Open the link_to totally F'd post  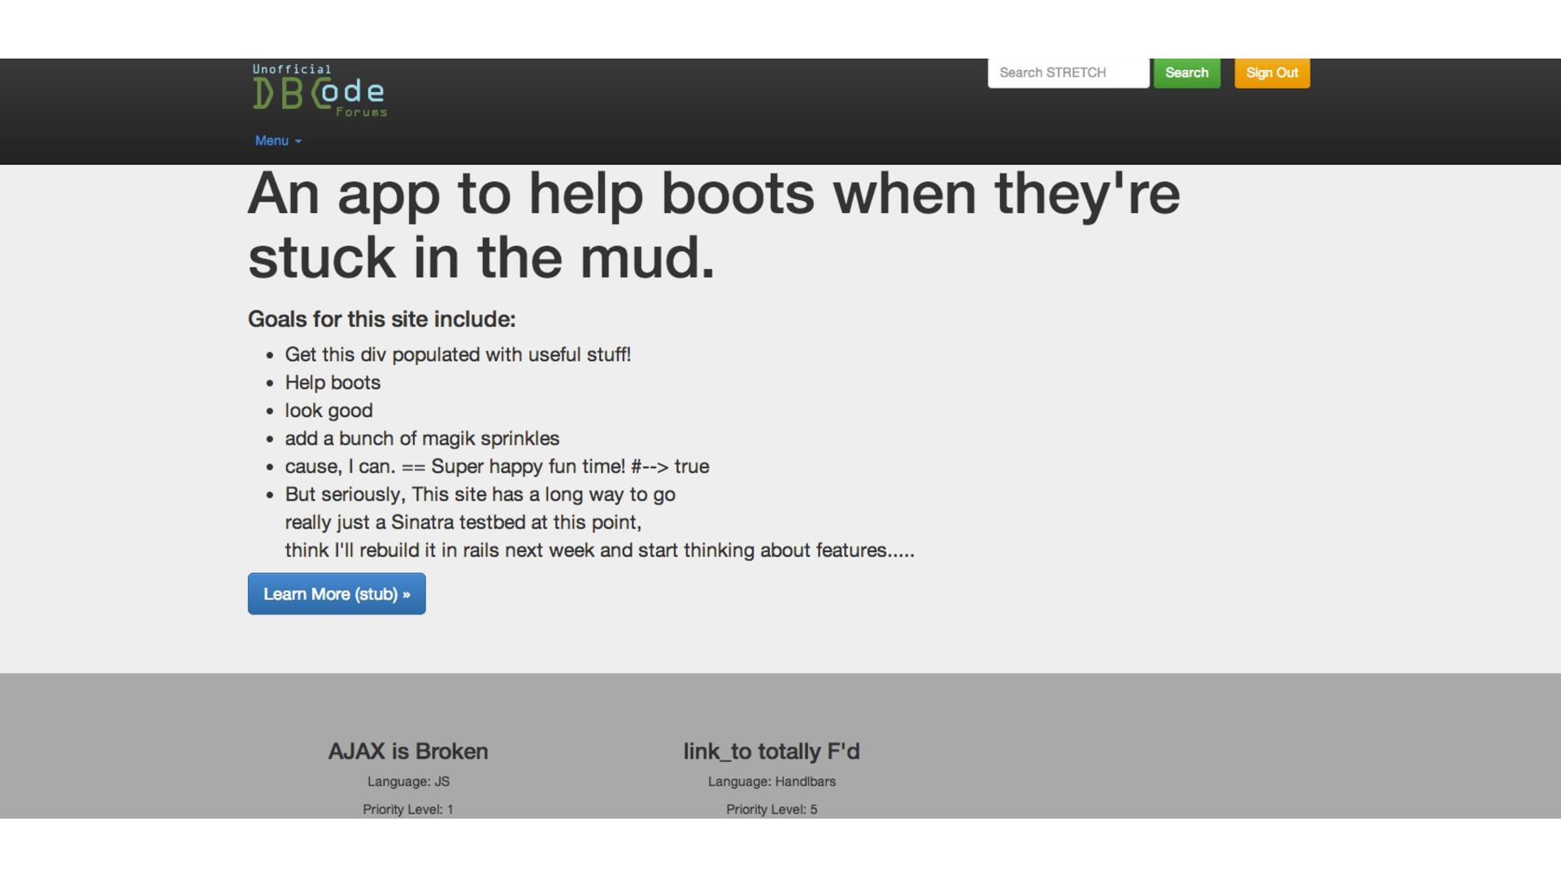[771, 751]
